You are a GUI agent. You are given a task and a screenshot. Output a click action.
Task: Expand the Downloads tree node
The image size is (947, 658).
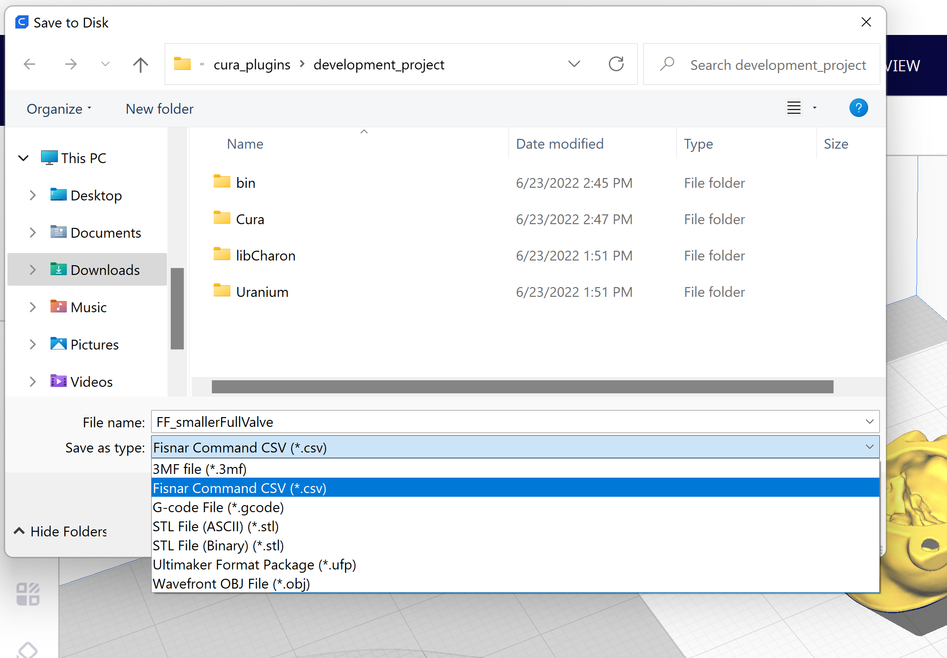click(32, 270)
